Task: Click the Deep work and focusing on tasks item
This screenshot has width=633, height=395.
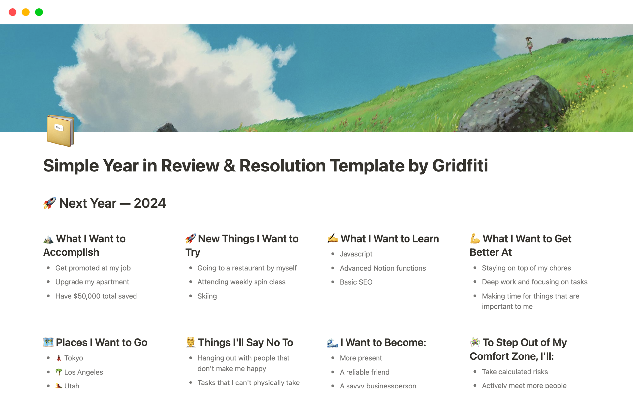Action: [x=534, y=282]
